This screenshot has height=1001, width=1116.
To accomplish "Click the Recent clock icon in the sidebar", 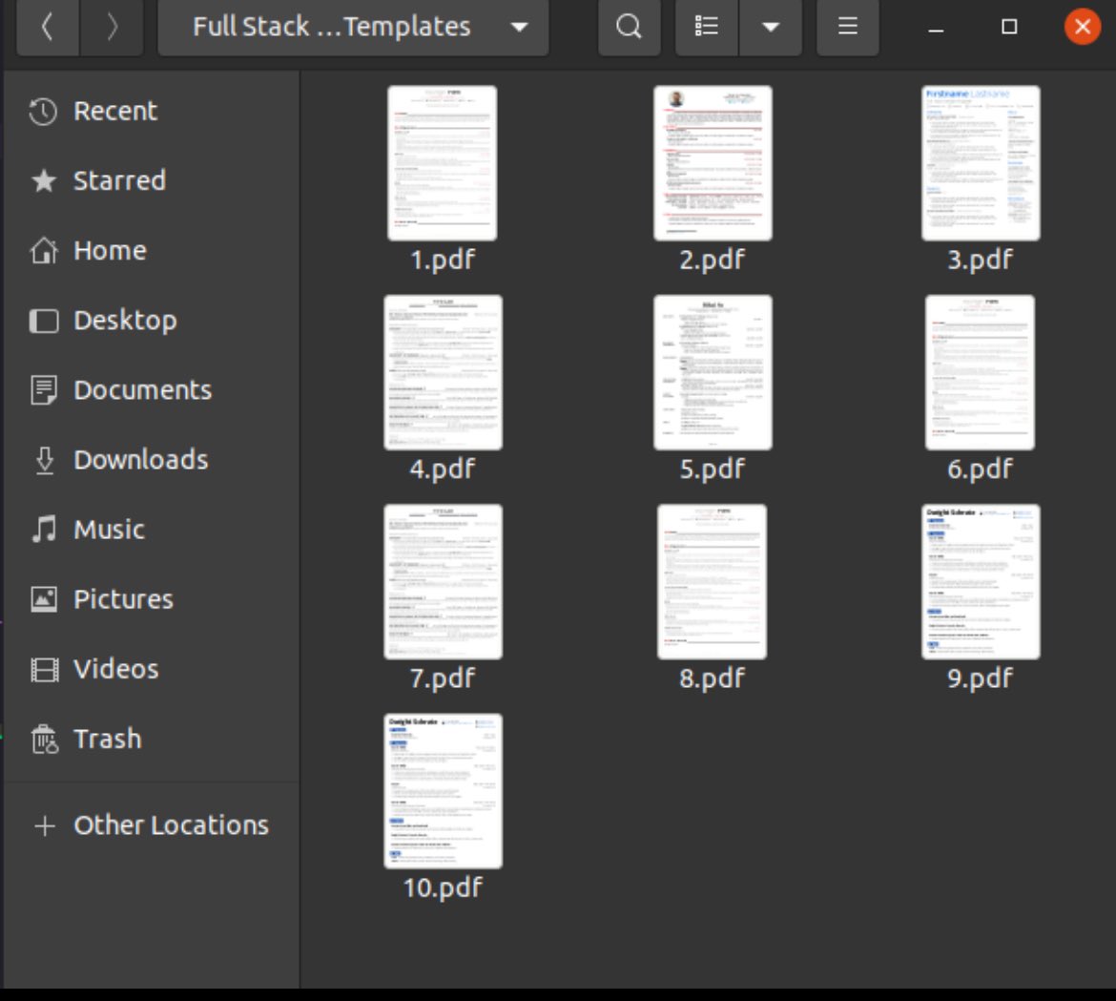I will (44, 112).
